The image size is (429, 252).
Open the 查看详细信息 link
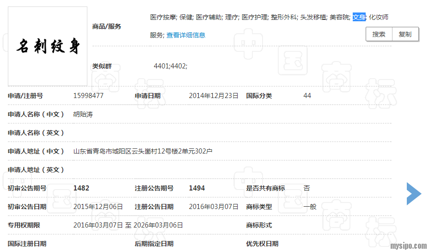186,35
